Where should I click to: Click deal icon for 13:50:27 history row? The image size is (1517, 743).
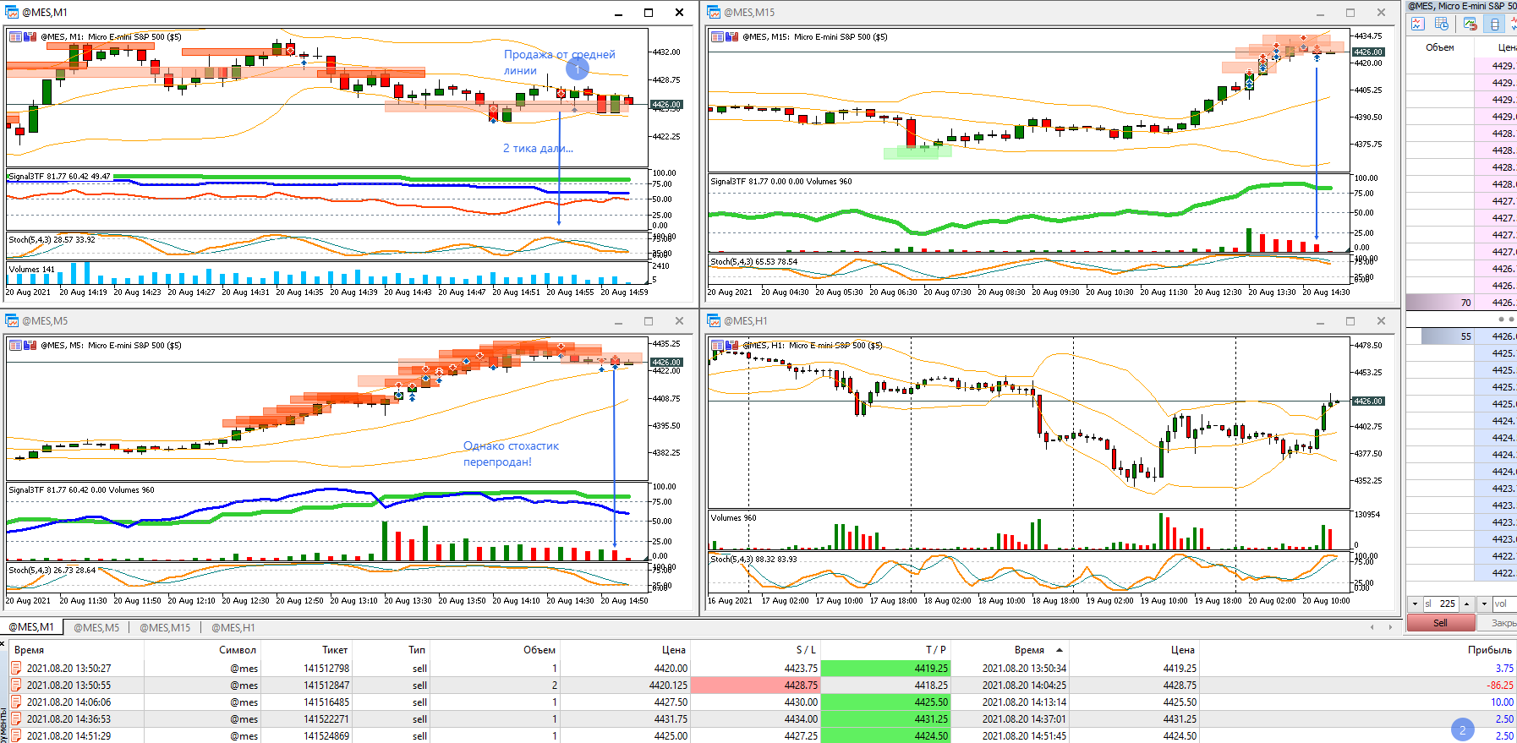[x=16, y=668]
